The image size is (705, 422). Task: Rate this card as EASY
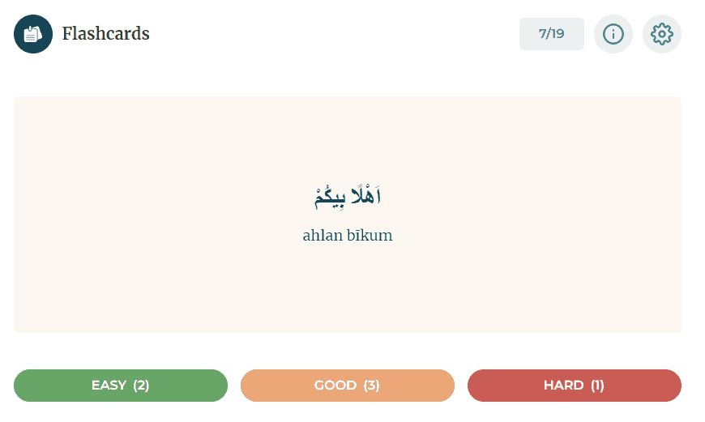121,386
